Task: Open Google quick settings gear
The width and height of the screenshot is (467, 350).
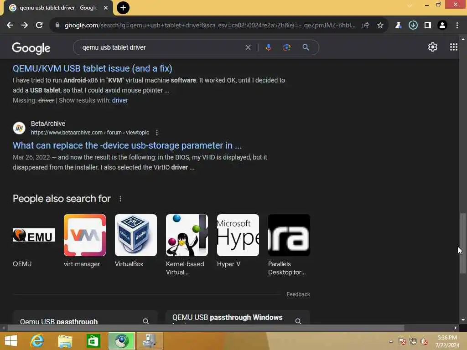Action: pos(432,47)
